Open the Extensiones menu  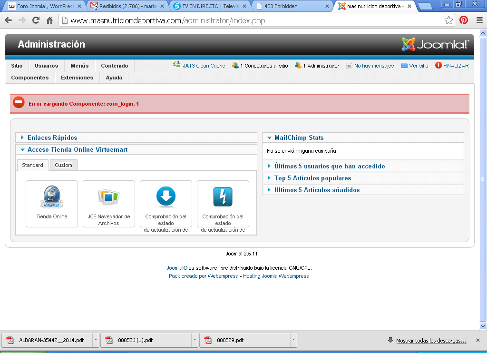click(77, 78)
